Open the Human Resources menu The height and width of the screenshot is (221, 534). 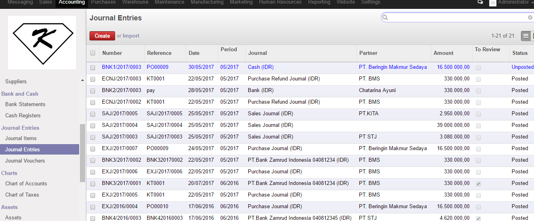[x=280, y=2]
